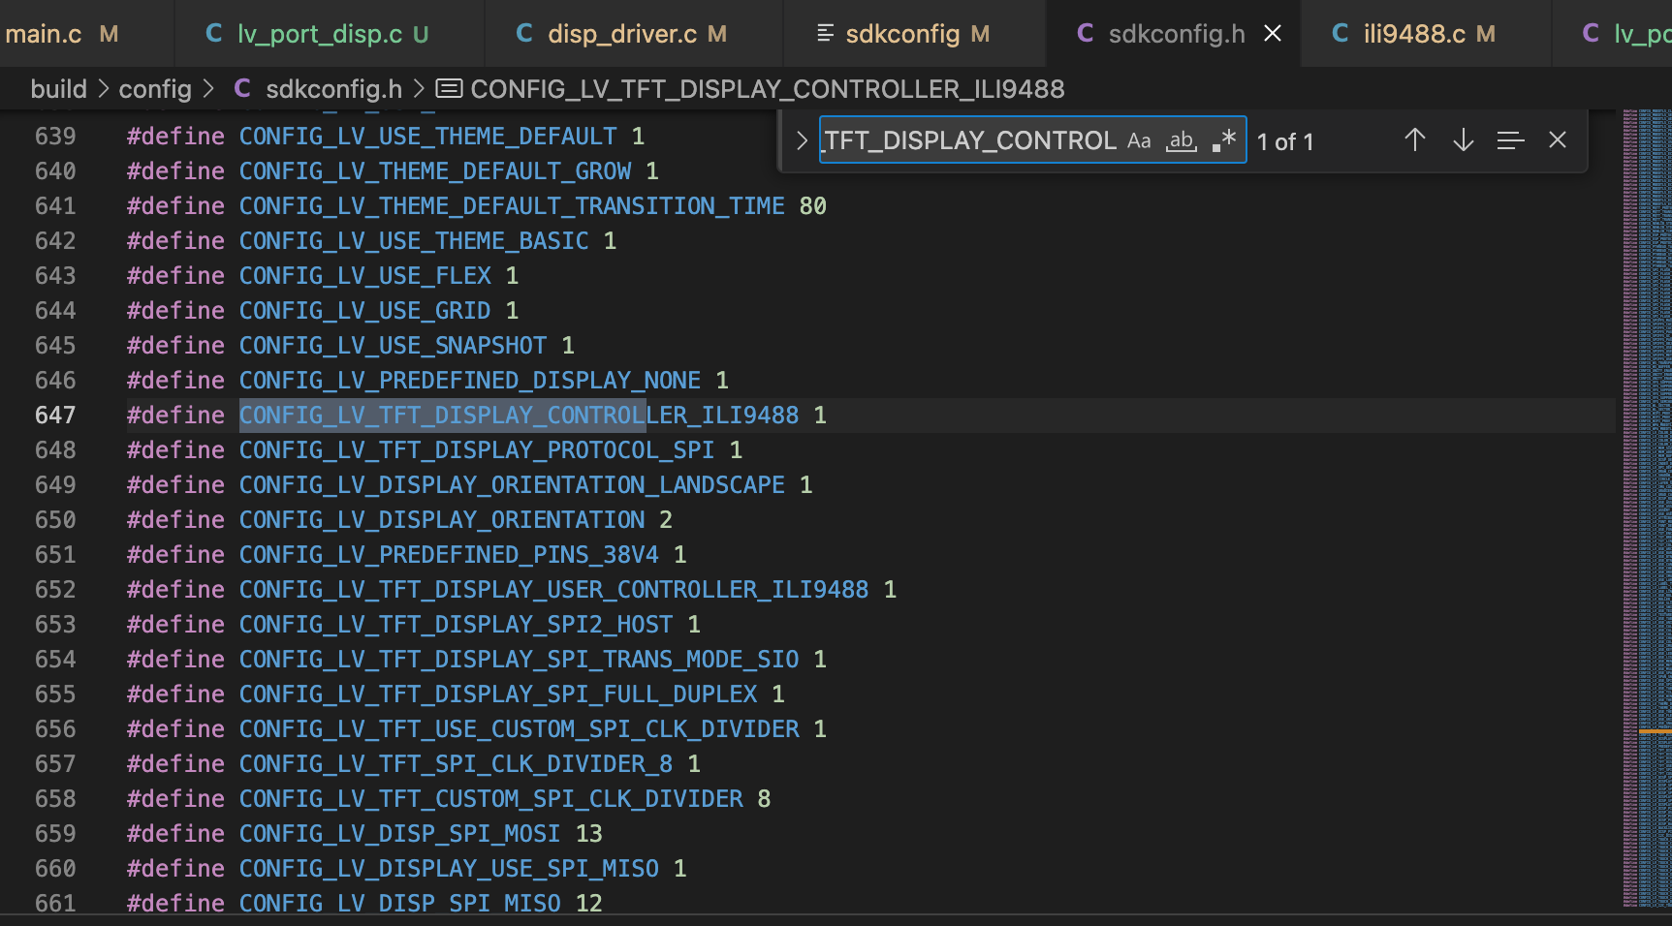Open 'build' breadcrumb folder
Image resolution: width=1672 pixels, height=926 pixels.
59,89
